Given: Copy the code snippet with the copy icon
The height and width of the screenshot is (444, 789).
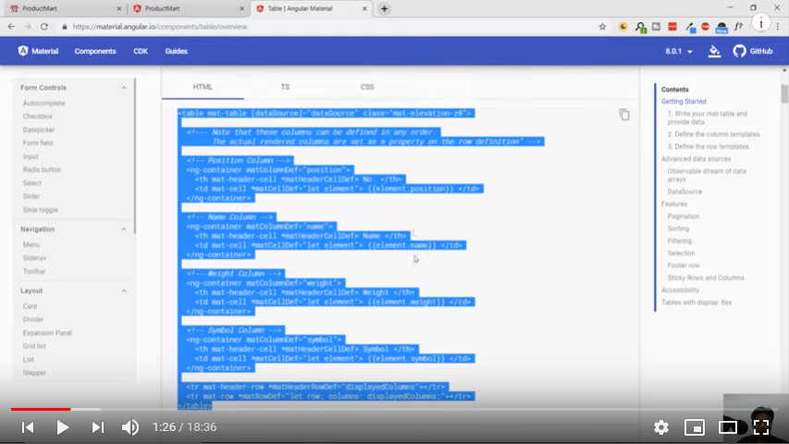Looking at the screenshot, I should click(624, 115).
